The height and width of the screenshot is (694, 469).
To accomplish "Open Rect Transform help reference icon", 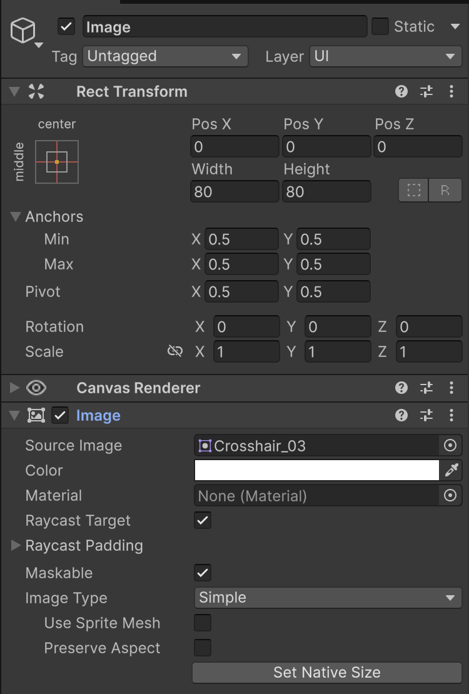I will click(x=401, y=92).
